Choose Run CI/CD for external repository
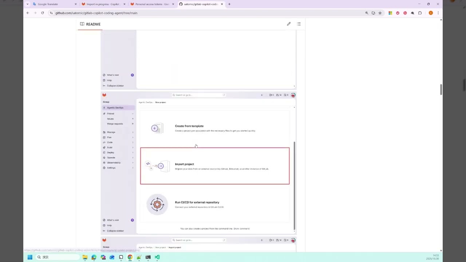Image resolution: width=466 pixels, height=262 pixels. 215,205
